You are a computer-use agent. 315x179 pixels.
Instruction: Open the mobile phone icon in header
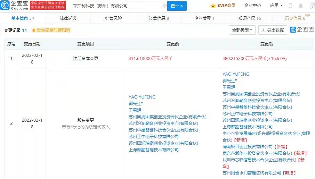pyautogui.click(x=290, y=6)
